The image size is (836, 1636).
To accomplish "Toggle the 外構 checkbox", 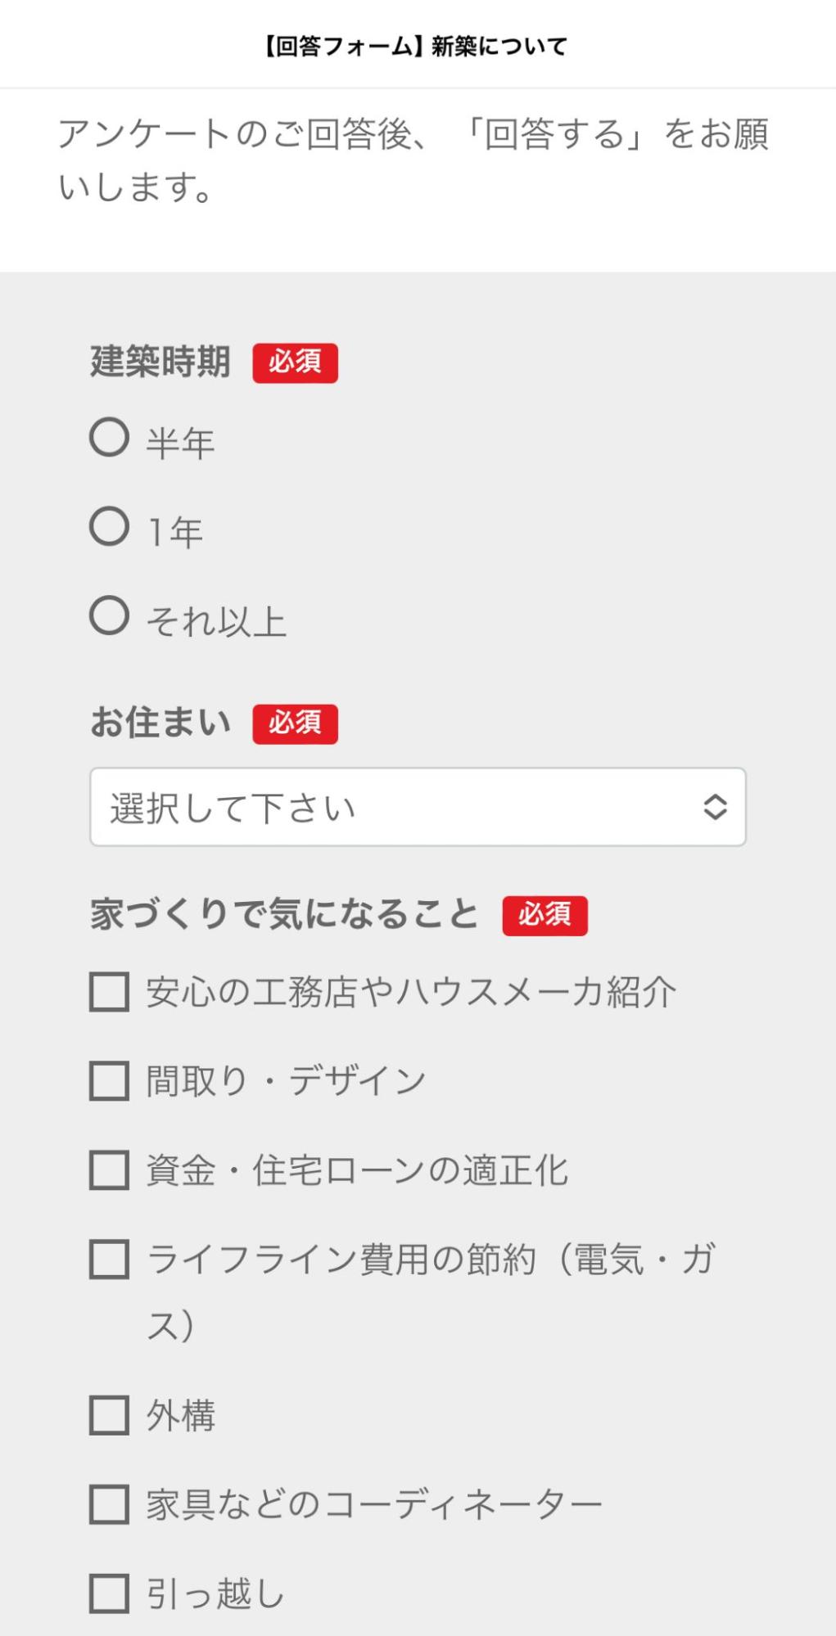I will (110, 1416).
